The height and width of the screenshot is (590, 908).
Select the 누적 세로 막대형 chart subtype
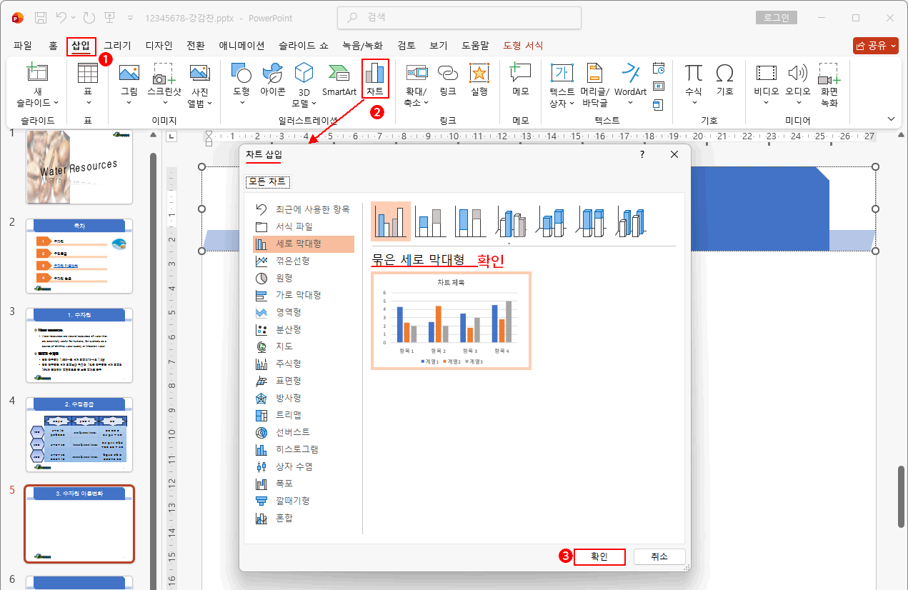pyautogui.click(x=429, y=220)
